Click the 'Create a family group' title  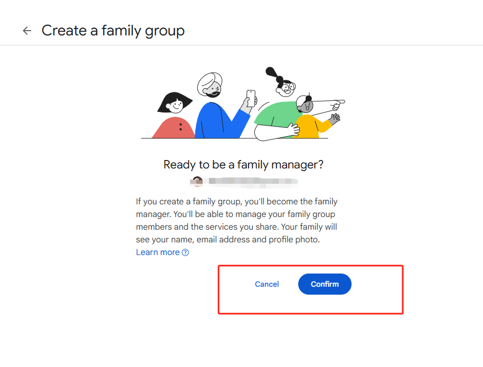pos(113,31)
